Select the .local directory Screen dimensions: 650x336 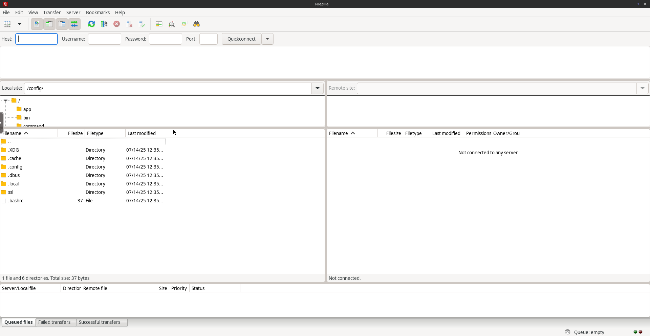(83, 184)
